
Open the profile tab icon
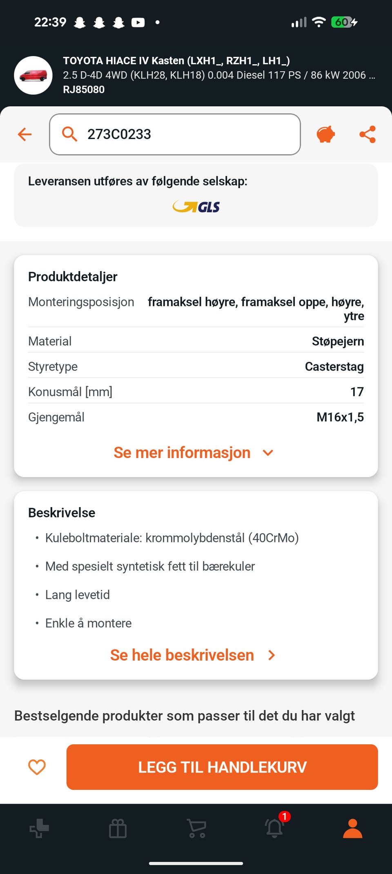coord(353,828)
